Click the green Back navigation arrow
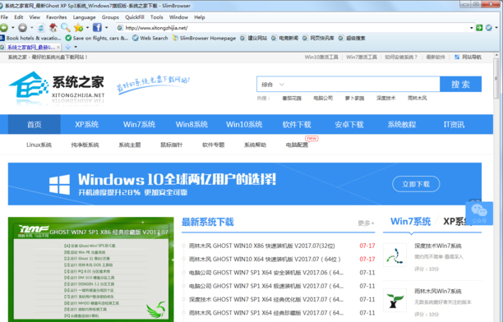The height and width of the screenshot is (322, 503). (x=3, y=28)
